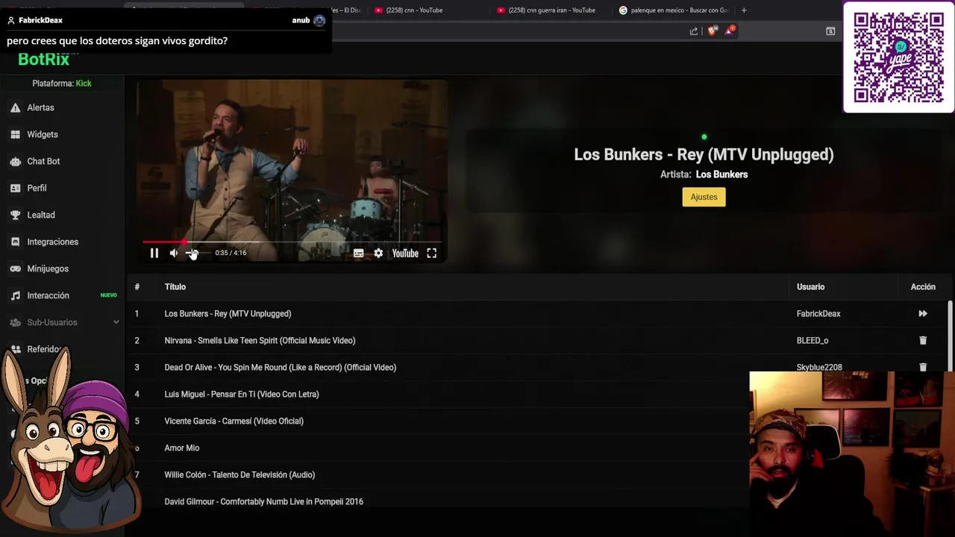955x537 pixels.
Task: Click the browser share icon
Action: click(694, 31)
